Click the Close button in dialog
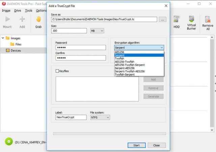The width and height of the screenshot is (216, 152). click(x=157, y=145)
